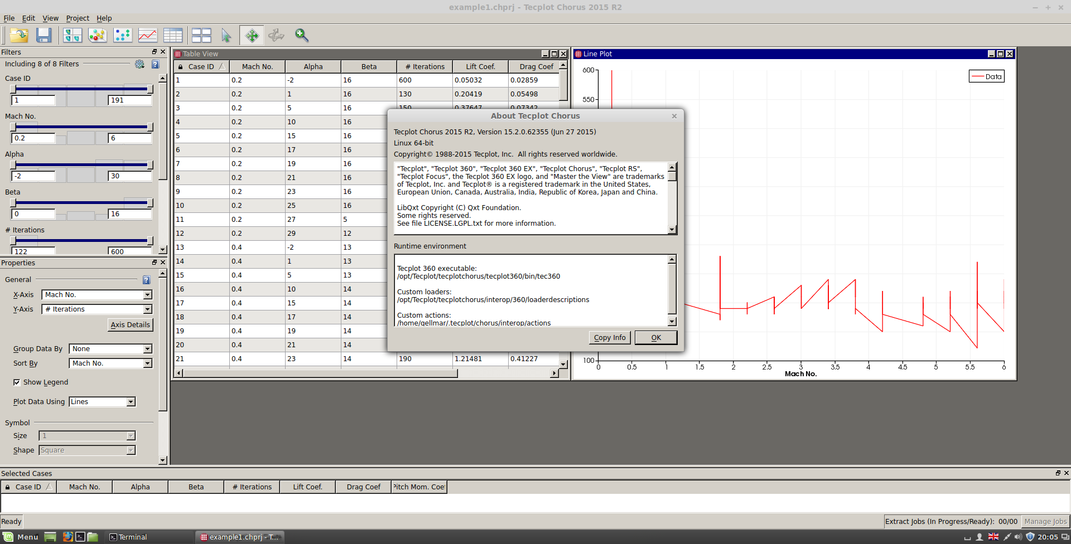Sort table by Lift Coef. column header
The width and height of the screenshot is (1071, 544).
click(480, 66)
